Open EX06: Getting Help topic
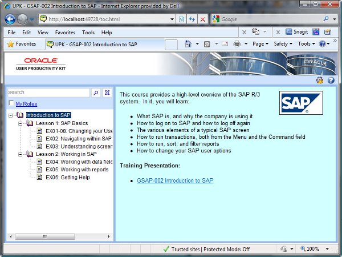342x257 pixels. pyautogui.click(x=68, y=177)
